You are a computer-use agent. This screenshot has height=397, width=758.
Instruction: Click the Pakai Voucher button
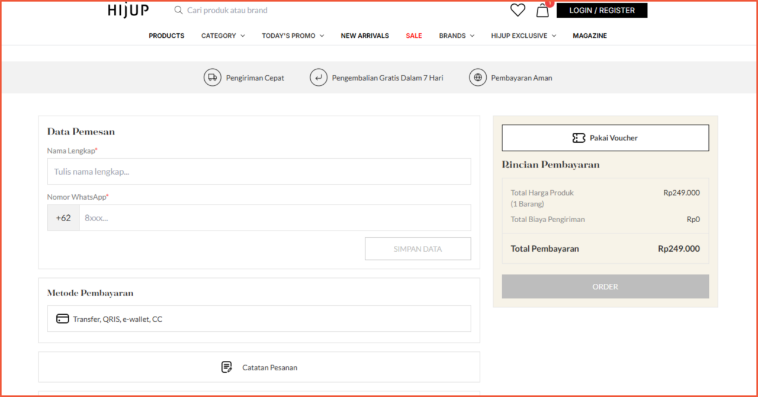pyautogui.click(x=605, y=138)
